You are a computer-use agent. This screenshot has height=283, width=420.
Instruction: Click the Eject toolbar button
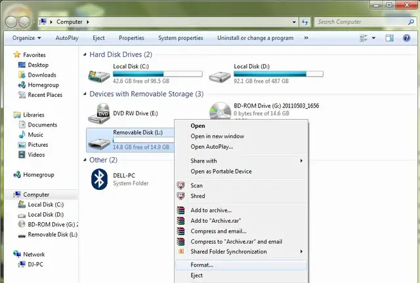point(98,38)
